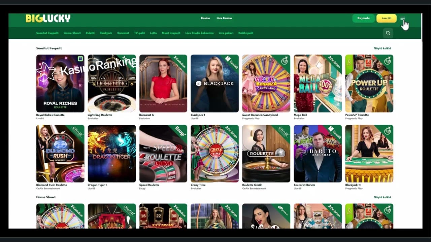Select the Baccarat category
The image size is (431, 242).
pyautogui.click(x=123, y=33)
